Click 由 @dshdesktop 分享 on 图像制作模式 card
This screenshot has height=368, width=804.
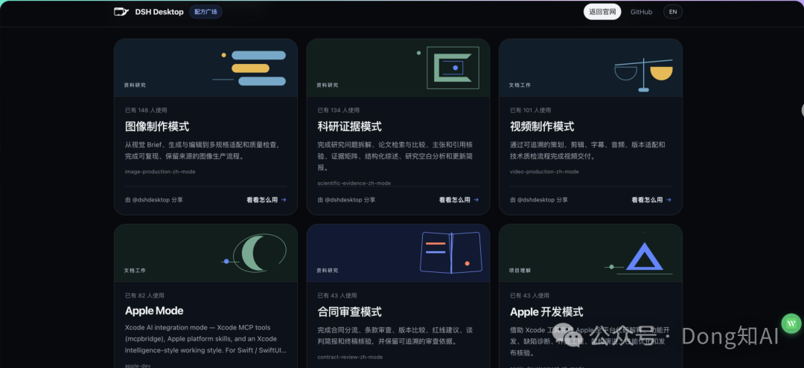pos(154,200)
